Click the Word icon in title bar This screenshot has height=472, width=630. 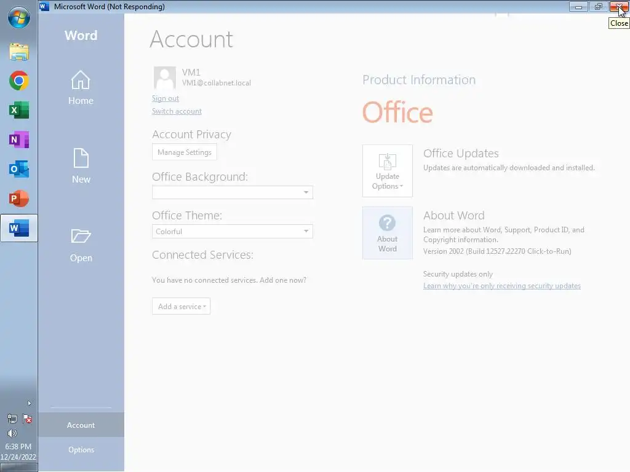pyautogui.click(x=44, y=6)
